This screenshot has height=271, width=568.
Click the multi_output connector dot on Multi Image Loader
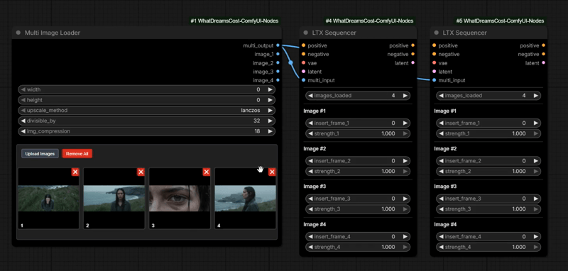pos(278,45)
